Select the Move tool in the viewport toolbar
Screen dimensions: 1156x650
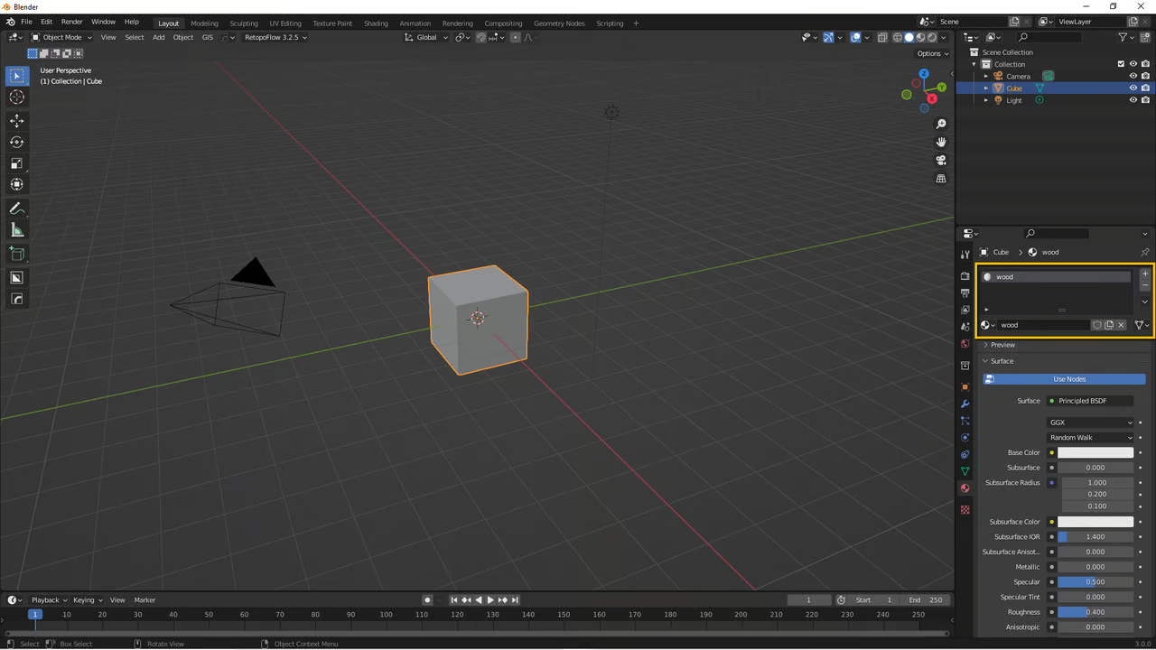pos(16,120)
